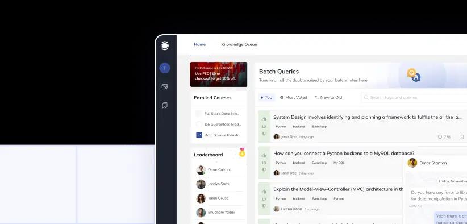
Task: Select the Top filter
Action: (266, 97)
